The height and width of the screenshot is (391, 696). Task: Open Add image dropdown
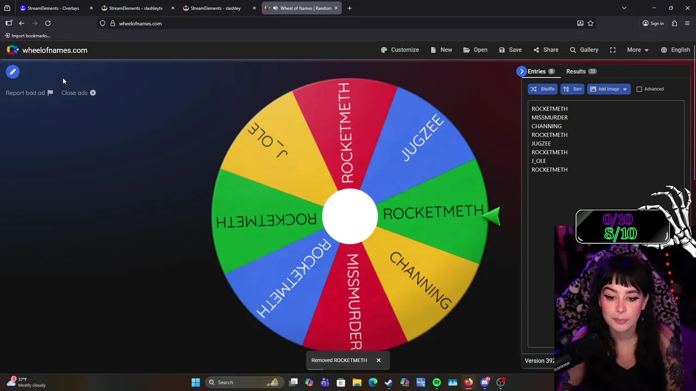[608, 89]
